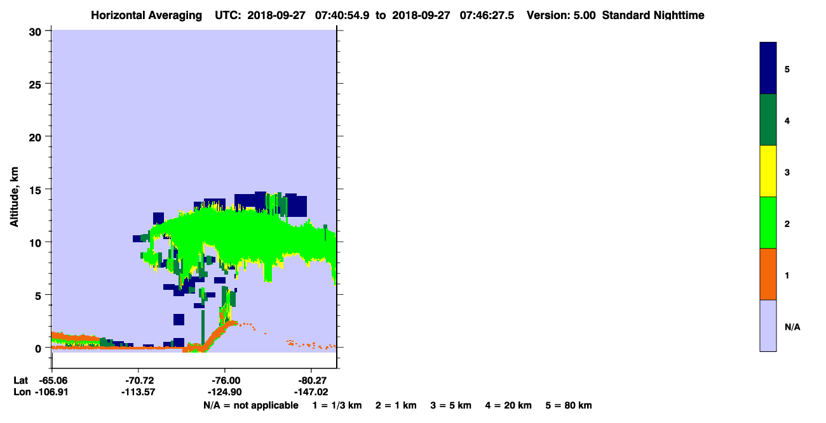Click the bright green colorbar segment 2
Image resolution: width=826 pixels, height=423 pixels.
coord(768,223)
